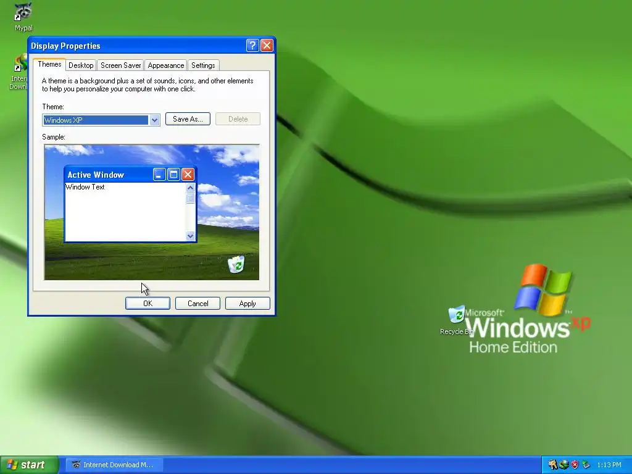Click the greyed-out Delete button
Viewport: 632px width, 474px height.
238,119
